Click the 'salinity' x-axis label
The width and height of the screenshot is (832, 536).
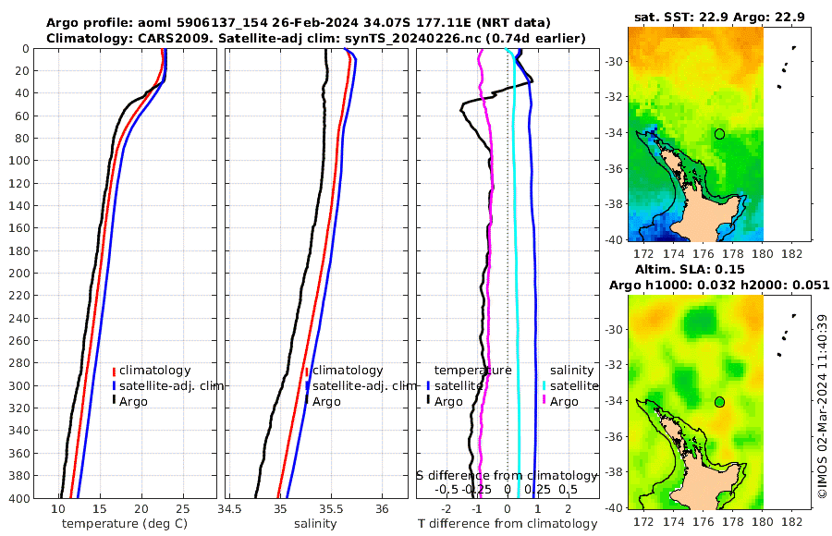315,524
